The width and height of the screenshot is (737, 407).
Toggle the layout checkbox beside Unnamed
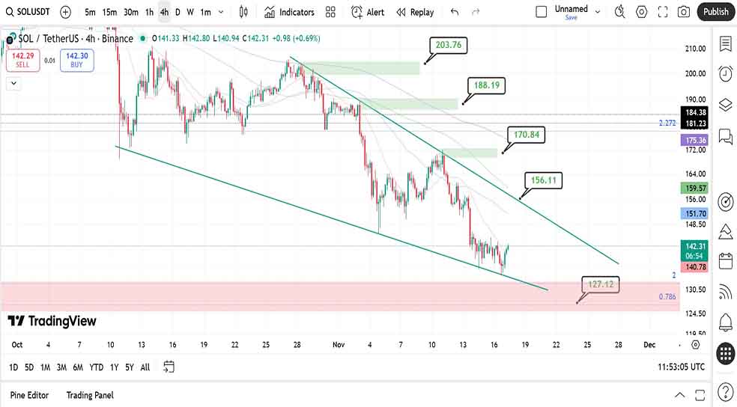(x=542, y=12)
